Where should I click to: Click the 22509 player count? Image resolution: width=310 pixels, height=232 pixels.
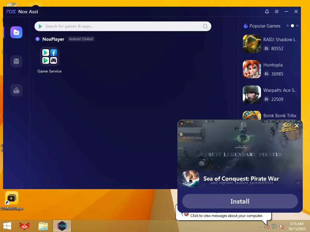tap(277, 99)
